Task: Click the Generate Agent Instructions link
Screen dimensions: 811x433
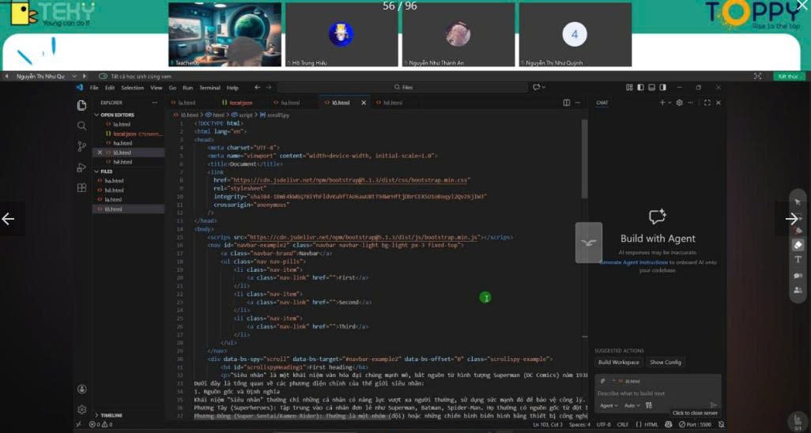Action: click(633, 262)
